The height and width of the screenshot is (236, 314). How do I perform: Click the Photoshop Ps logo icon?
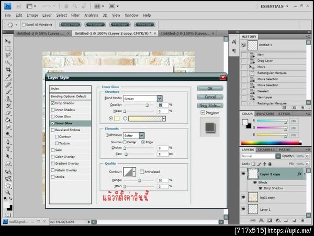(8, 6)
